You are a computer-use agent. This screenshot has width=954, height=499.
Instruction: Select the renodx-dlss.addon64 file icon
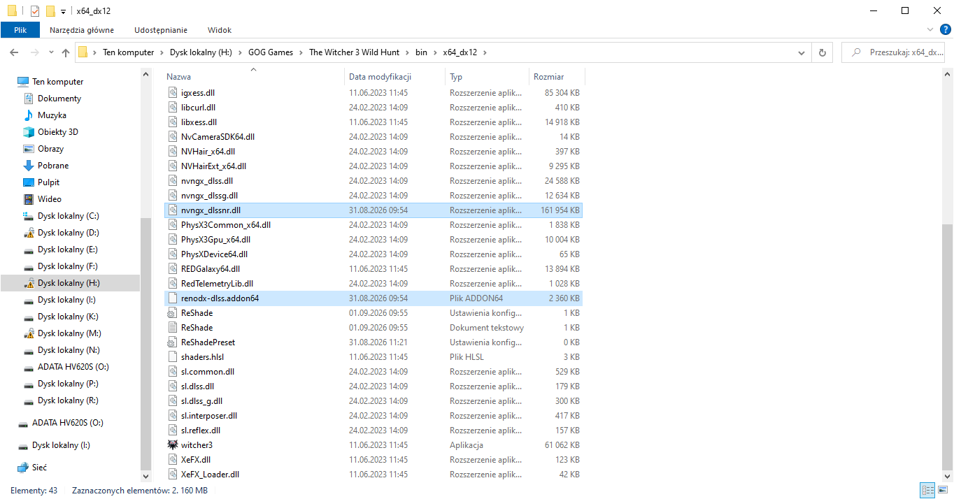coord(173,298)
